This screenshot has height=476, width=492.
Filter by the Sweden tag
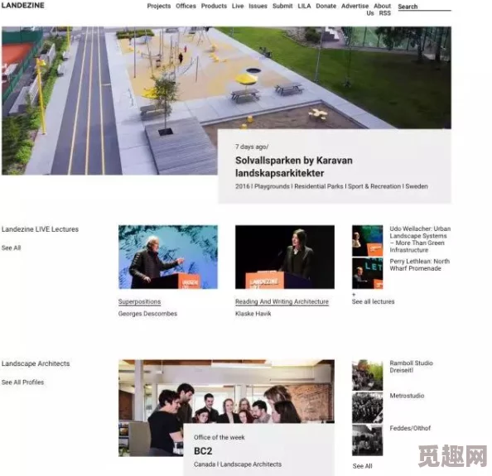pyautogui.click(x=417, y=186)
